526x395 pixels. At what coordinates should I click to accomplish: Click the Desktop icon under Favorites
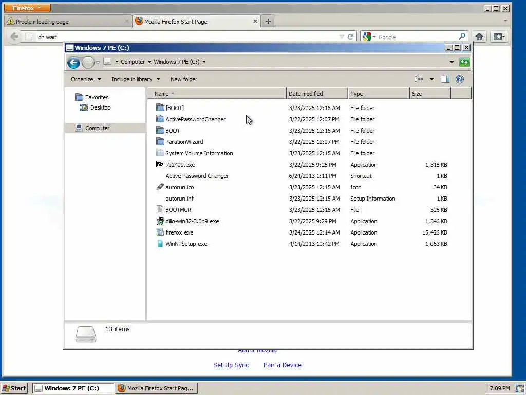click(84, 107)
